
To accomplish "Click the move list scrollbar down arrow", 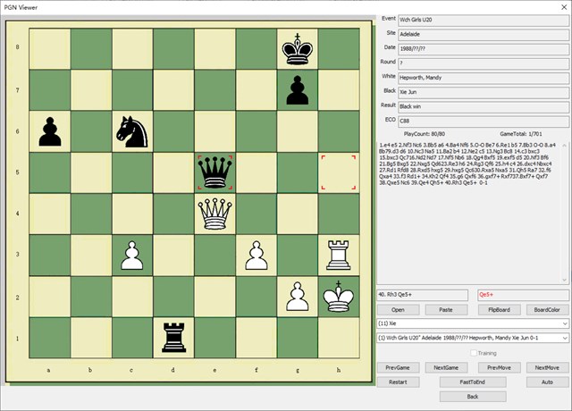I will click(x=565, y=280).
